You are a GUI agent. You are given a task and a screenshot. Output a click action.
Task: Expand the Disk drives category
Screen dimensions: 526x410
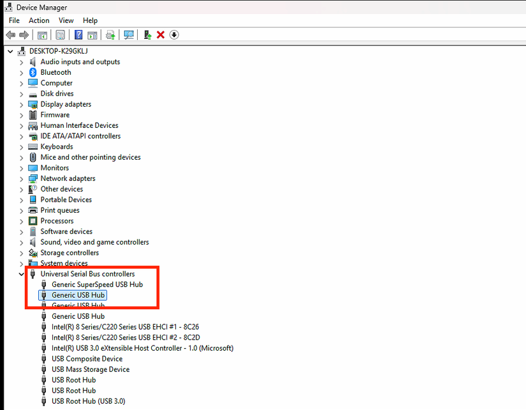click(x=22, y=94)
